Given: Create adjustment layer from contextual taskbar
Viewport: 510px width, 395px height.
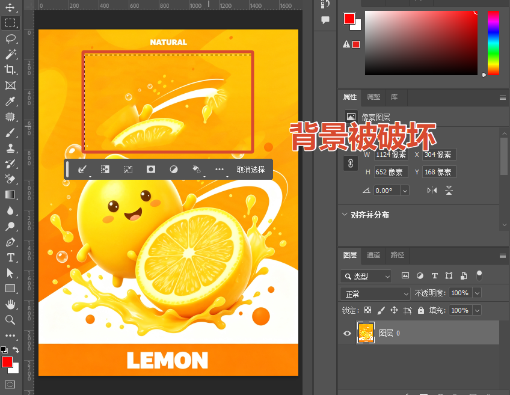Looking at the screenshot, I should tap(174, 170).
